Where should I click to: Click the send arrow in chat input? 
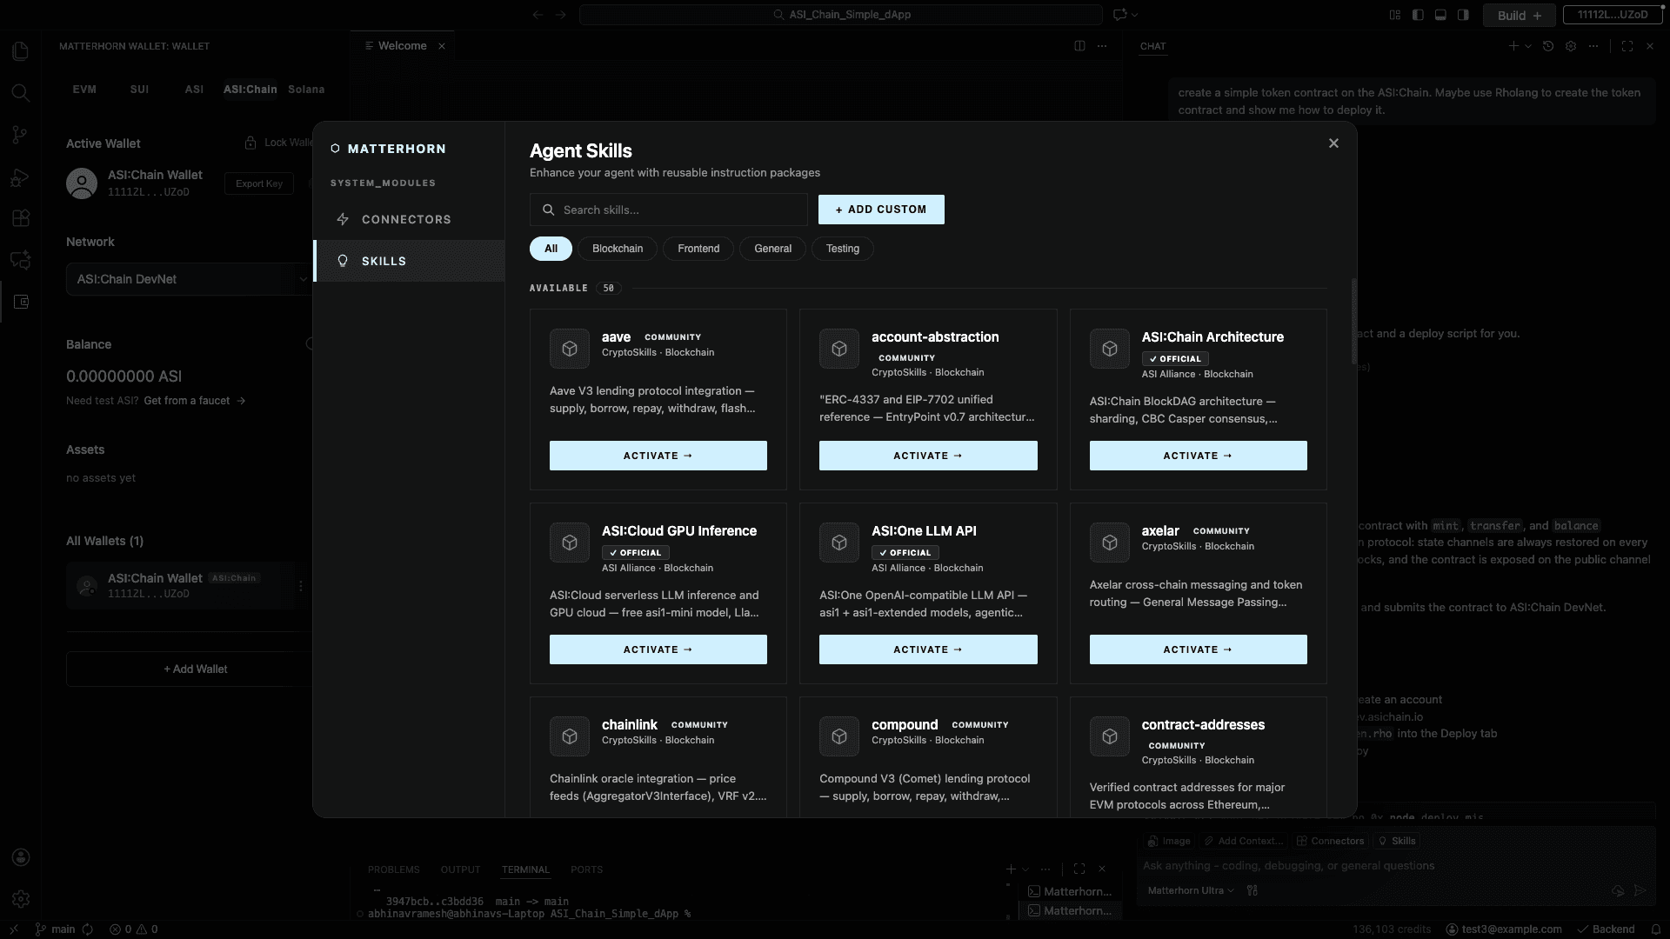[x=1640, y=890]
